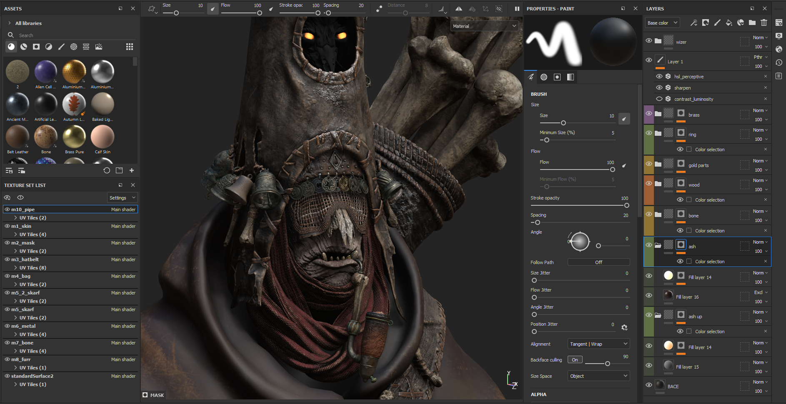
Task: Toggle Backface culling off
Action: pos(575,359)
